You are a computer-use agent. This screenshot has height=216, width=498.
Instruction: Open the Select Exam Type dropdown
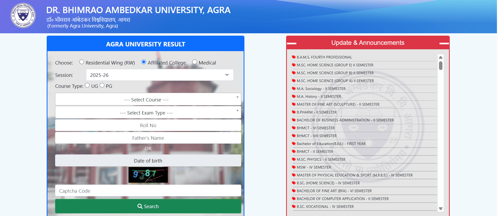click(x=148, y=112)
